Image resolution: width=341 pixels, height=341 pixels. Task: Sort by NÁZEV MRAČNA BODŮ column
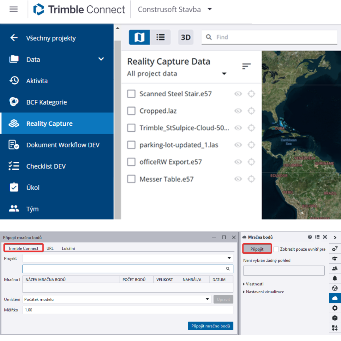[71, 279]
